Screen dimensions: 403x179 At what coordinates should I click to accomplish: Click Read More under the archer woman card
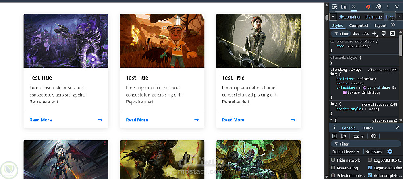[233, 120]
